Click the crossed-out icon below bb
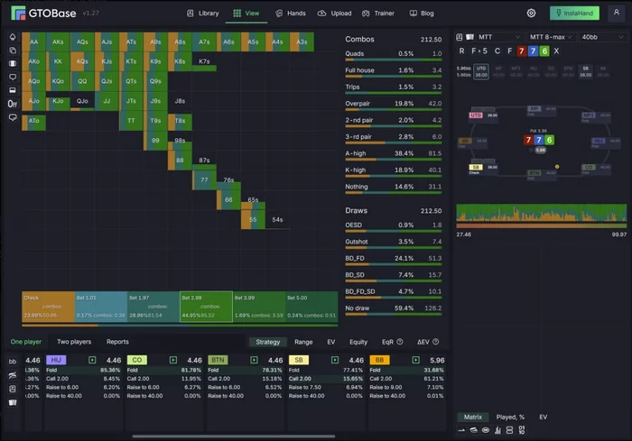 (13, 375)
